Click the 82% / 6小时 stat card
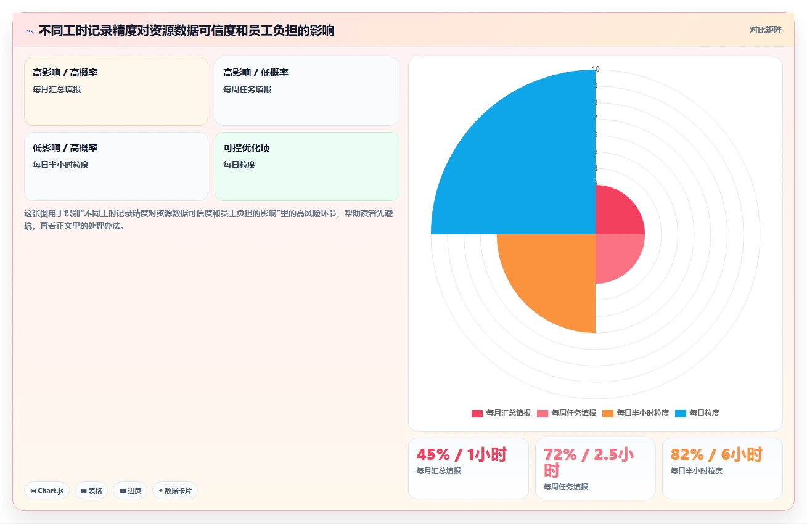This screenshot has height=524, width=807. click(x=723, y=469)
